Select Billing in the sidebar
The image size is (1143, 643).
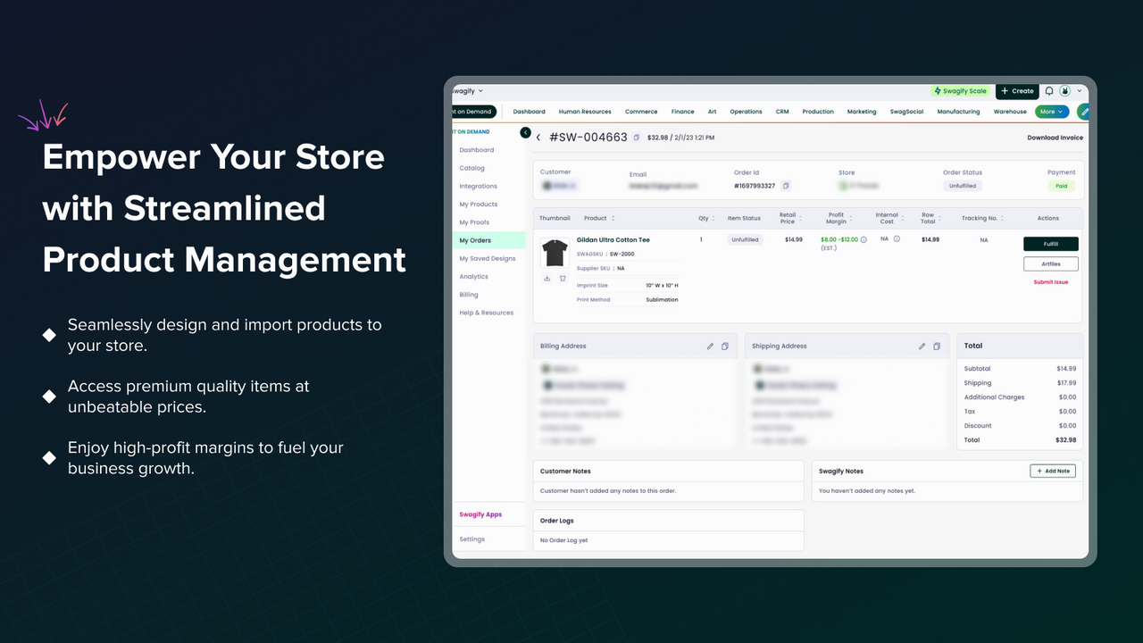[x=469, y=295]
